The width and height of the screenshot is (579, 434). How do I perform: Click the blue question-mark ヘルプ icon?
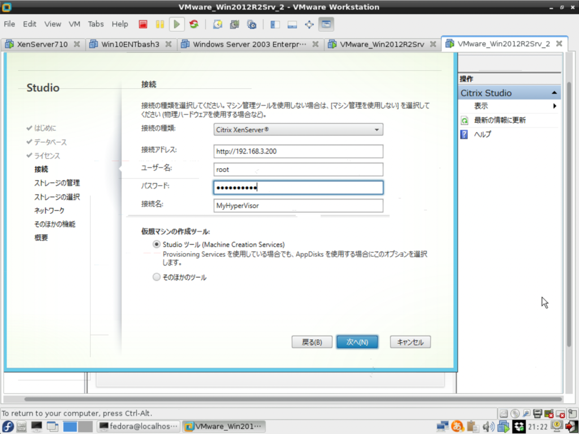[x=464, y=134]
